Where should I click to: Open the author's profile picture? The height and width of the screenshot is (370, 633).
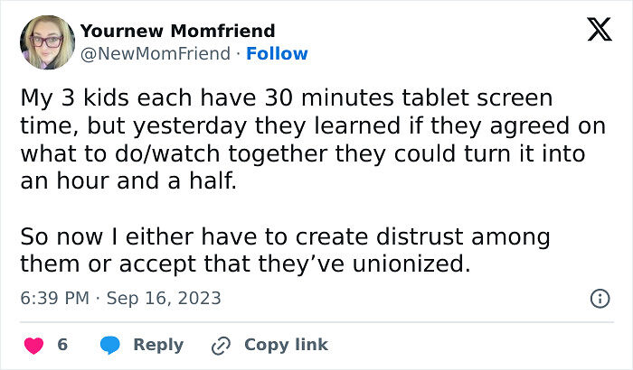[x=47, y=42]
